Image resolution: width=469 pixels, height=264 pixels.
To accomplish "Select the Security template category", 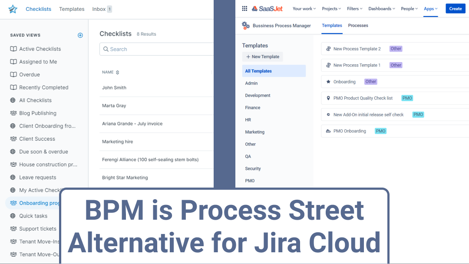I will pos(253,168).
